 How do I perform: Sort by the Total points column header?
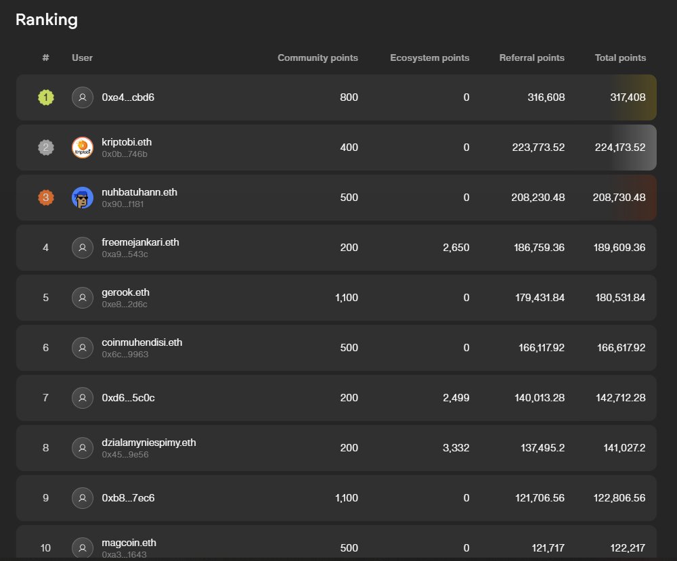620,58
